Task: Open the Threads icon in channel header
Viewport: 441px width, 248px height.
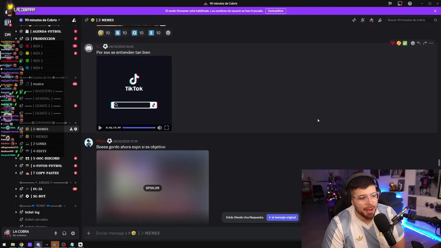Action: pos(354,20)
